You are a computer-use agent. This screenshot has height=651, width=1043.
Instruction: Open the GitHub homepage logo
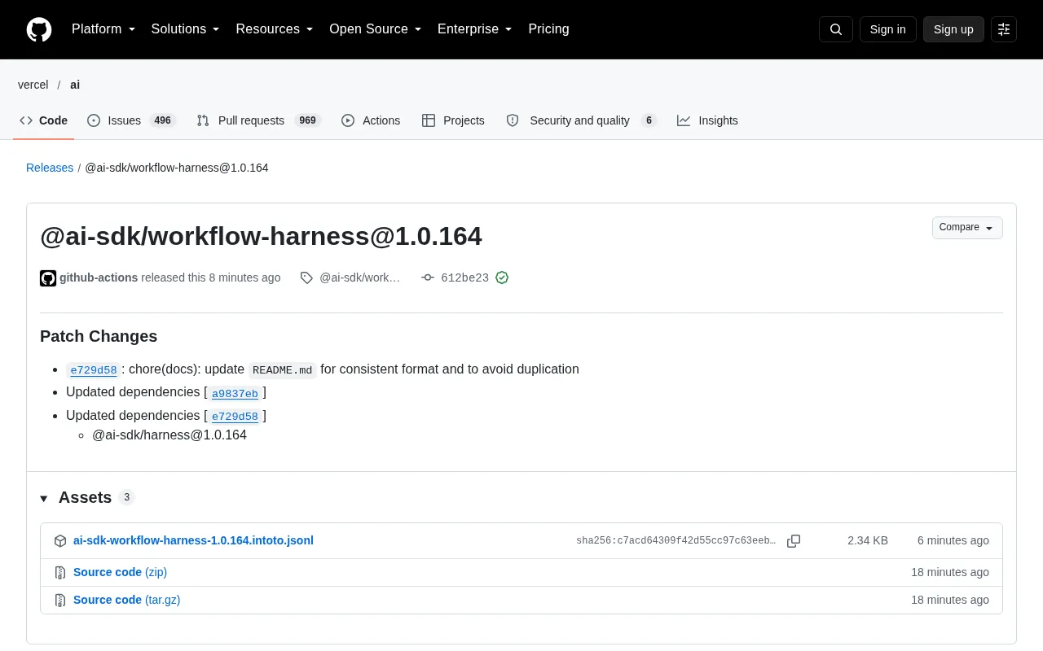(x=39, y=29)
